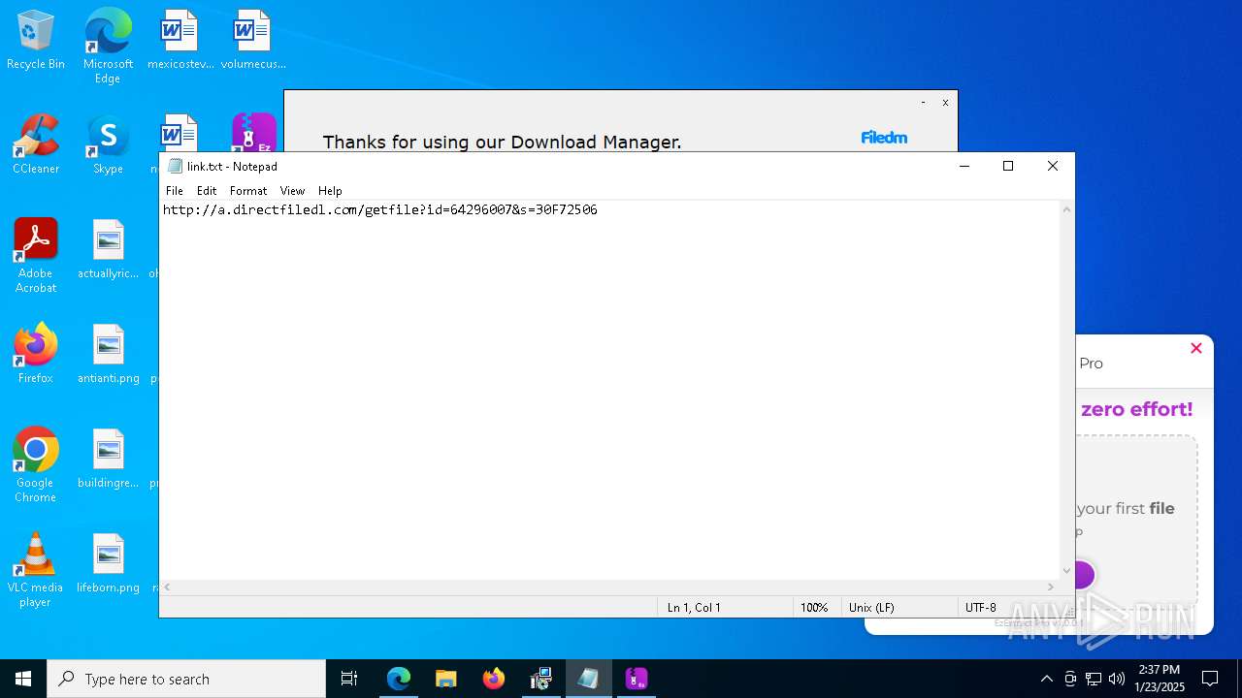Select antianti.png file on desktop

(108, 355)
